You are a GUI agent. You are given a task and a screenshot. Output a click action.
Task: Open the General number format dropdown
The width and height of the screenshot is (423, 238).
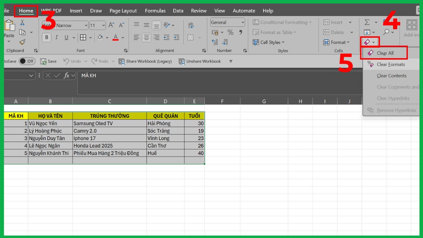click(x=243, y=22)
